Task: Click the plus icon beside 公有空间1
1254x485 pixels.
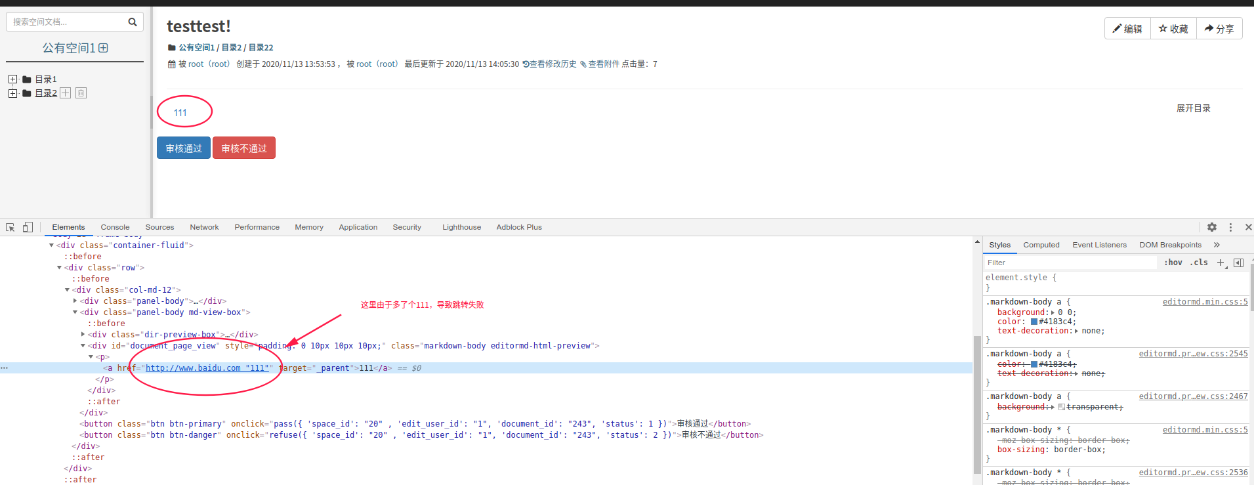Action: [x=103, y=48]
